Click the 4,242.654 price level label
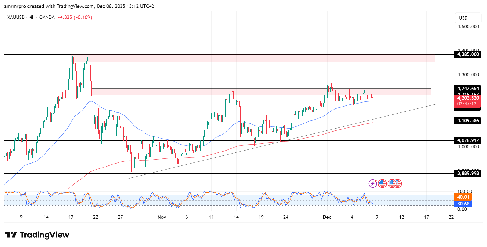This screenshot has height=247, width=487. pos(468,89)
